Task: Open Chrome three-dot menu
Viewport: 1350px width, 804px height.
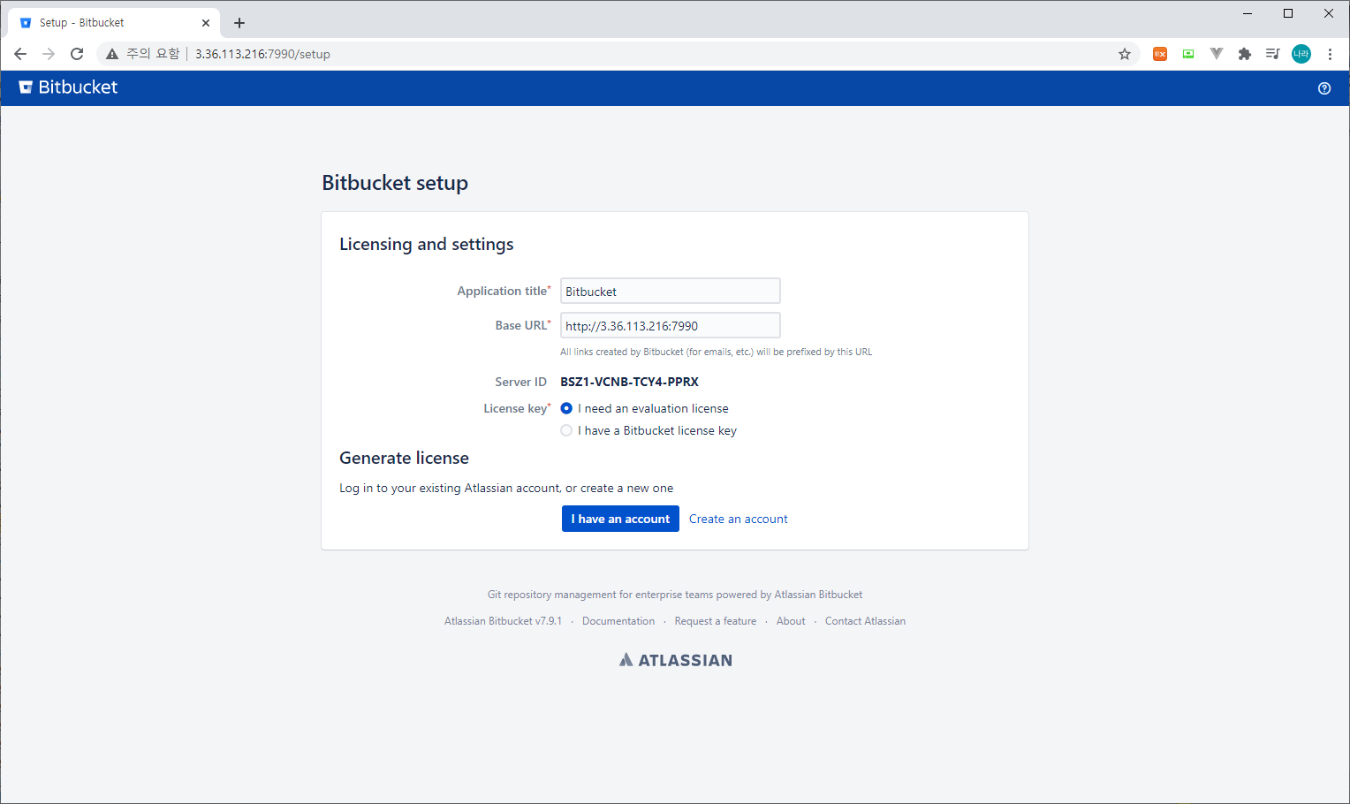Action: [x=1330, y=54]
